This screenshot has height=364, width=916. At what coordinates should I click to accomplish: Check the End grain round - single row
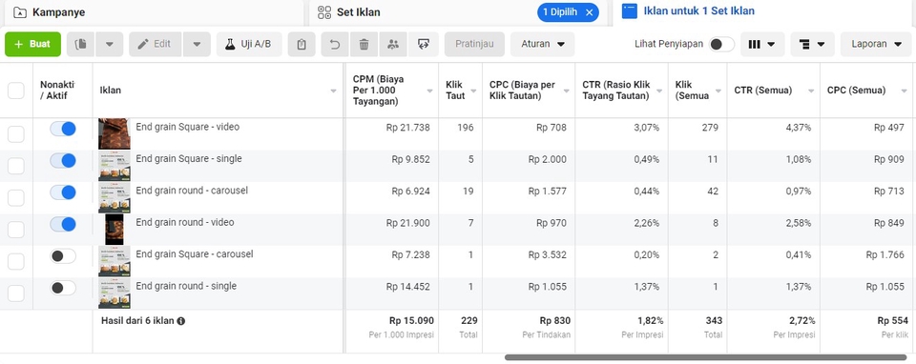[x=16, y=293]
